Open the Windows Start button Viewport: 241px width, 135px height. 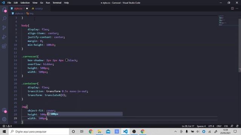click(x=4, y=132)
